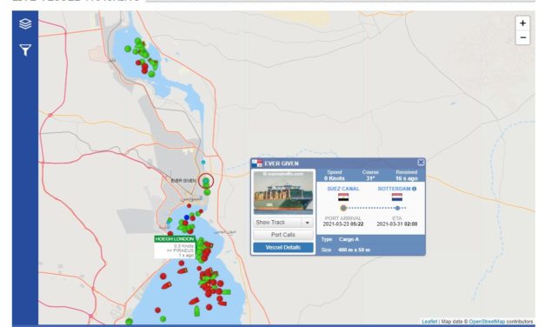Screen dimensions: 545x327
Task: Open Port Calls for EVER GIVEN
Action: (x=282, y=235)
